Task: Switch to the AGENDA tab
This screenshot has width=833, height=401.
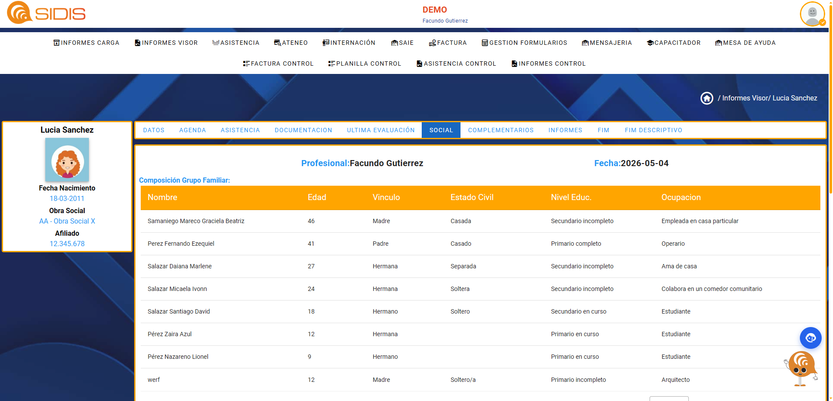Action: [x=193, y=130]
